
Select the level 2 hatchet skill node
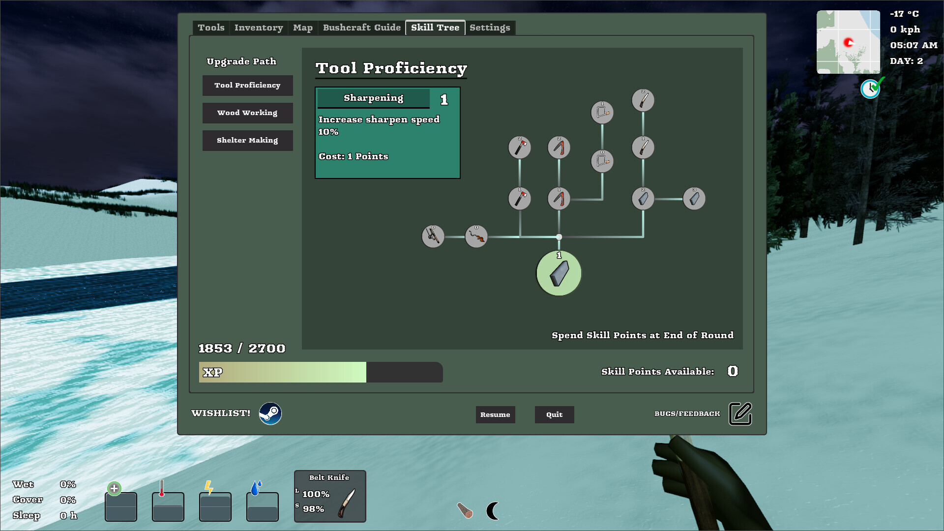pos(520,147)
